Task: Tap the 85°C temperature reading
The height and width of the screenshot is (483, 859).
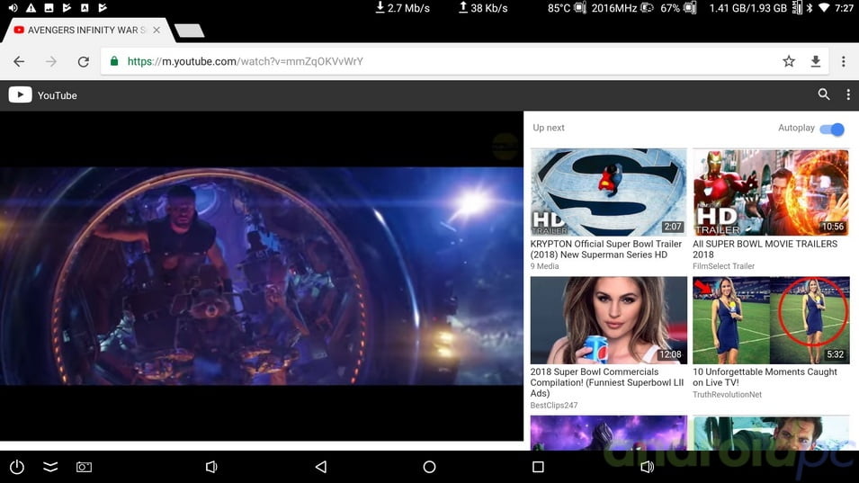Action: pos(559,8)
